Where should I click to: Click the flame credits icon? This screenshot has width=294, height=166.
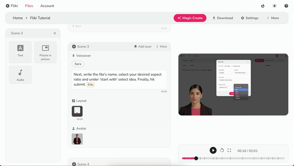[x=263, y=6]
